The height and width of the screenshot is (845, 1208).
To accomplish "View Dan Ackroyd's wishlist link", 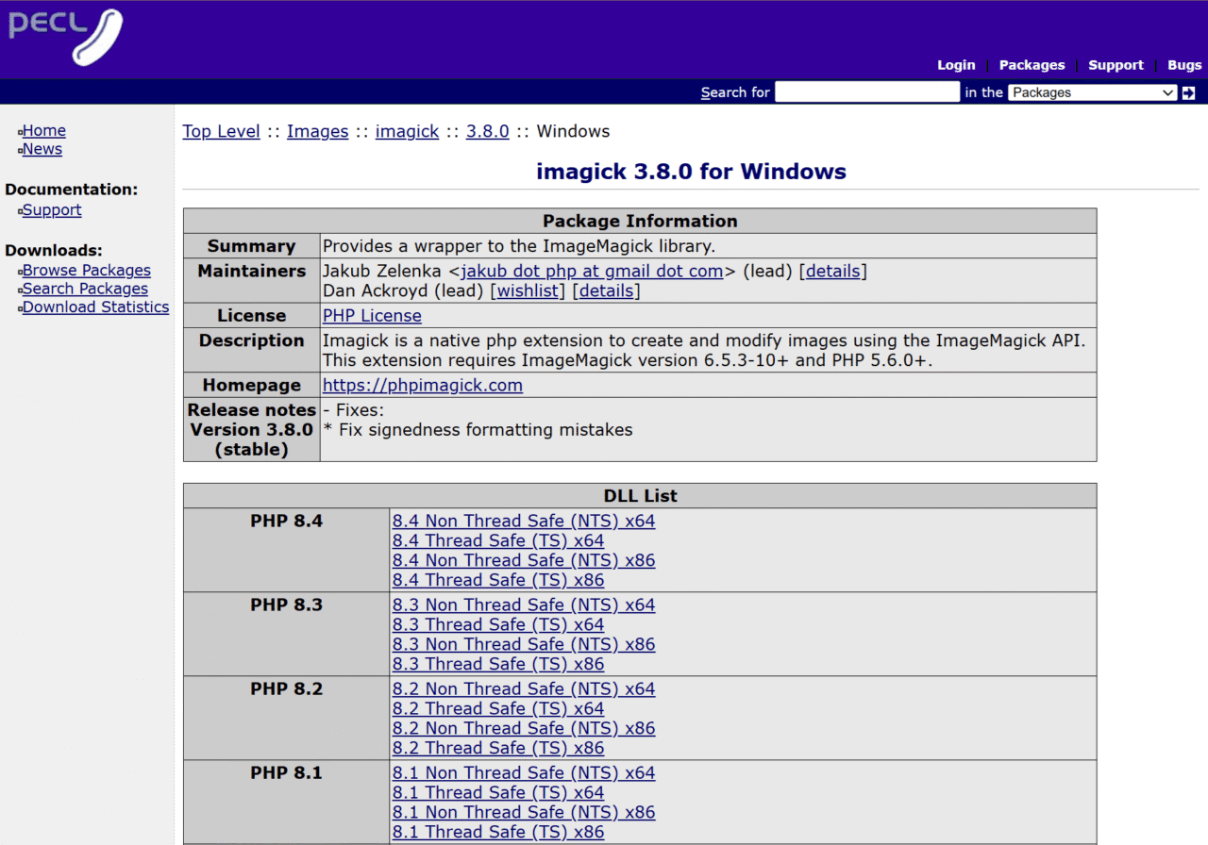I will pos(528,290).
